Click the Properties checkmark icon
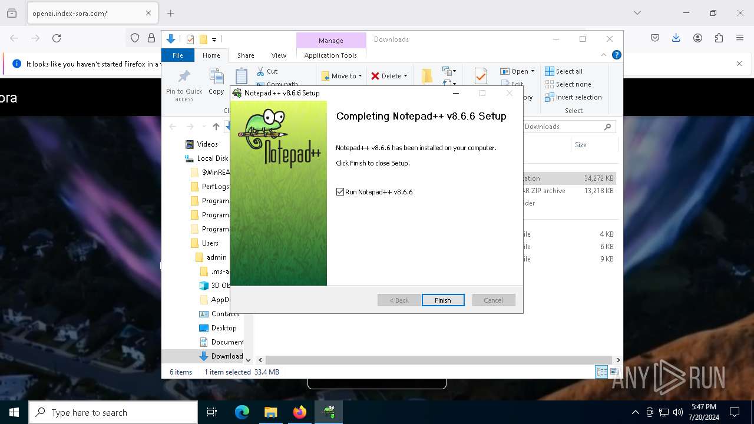754x424 pixels. click(x=481, y=76)
